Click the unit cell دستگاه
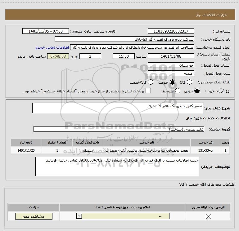 click(x=88, y=150)
